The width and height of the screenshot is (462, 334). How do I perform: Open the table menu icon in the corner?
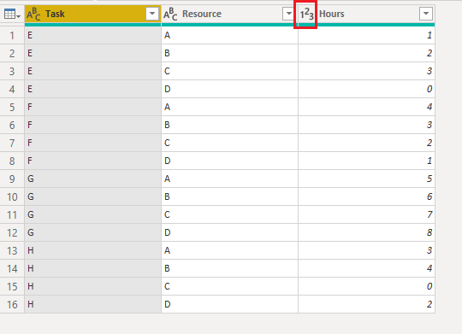[12, 14]
